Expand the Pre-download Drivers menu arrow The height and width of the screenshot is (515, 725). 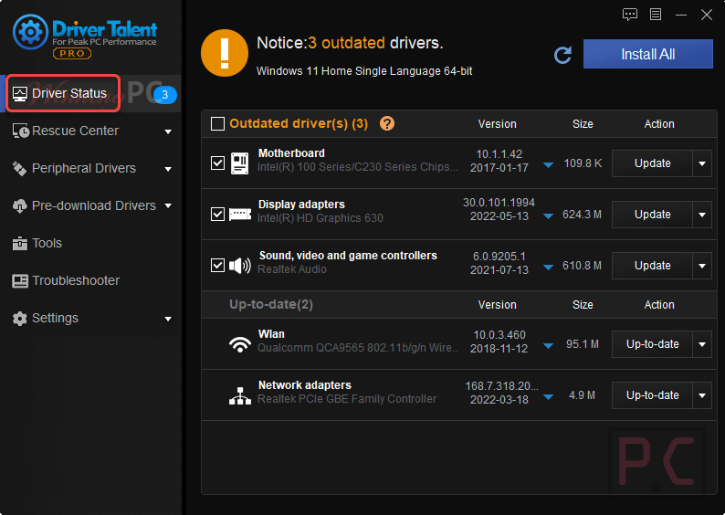(168, 205)
